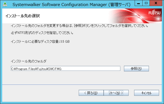Focus the install destination folder field
Screen dimensions: 164x104
click(x=66, y=69)
